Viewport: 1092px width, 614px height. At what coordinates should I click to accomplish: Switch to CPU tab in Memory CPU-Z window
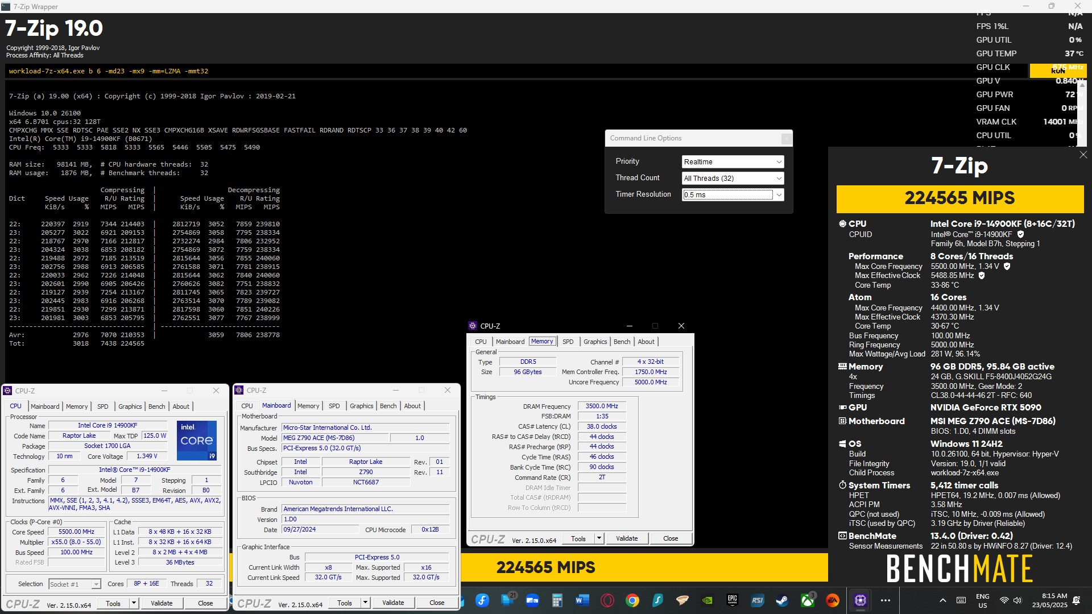(x=481, y=342)
